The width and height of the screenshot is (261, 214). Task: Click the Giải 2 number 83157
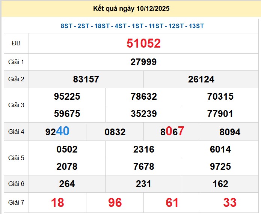click(x=86, y=79)
